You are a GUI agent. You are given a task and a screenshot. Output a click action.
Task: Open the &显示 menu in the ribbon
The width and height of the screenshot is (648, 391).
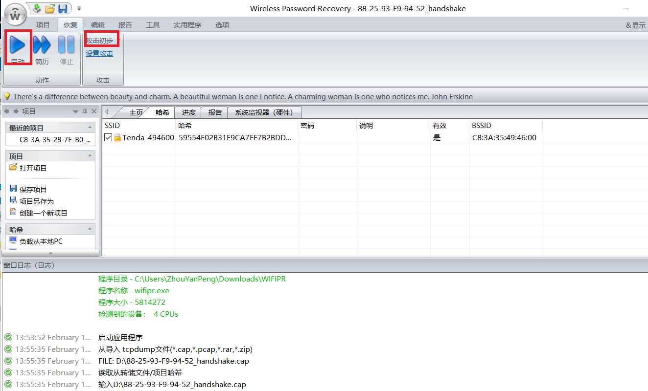[x=636, y=25]
